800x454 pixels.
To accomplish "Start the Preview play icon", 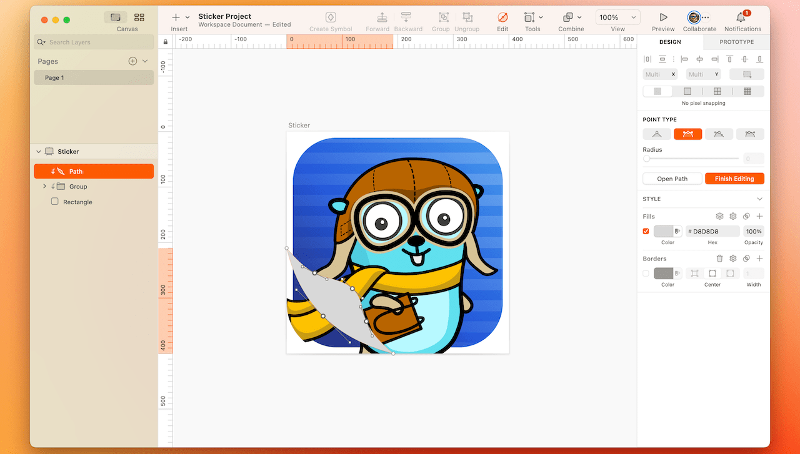I will pyautogui.click(x=663, y=17).
